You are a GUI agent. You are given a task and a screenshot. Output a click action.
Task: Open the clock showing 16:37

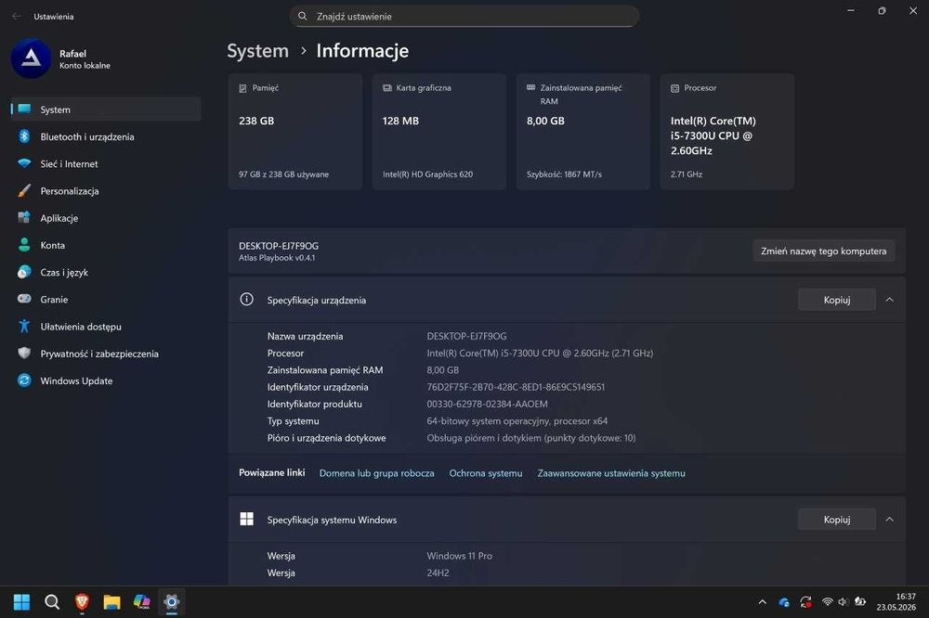pyautogui.click(x=896, y=602)
